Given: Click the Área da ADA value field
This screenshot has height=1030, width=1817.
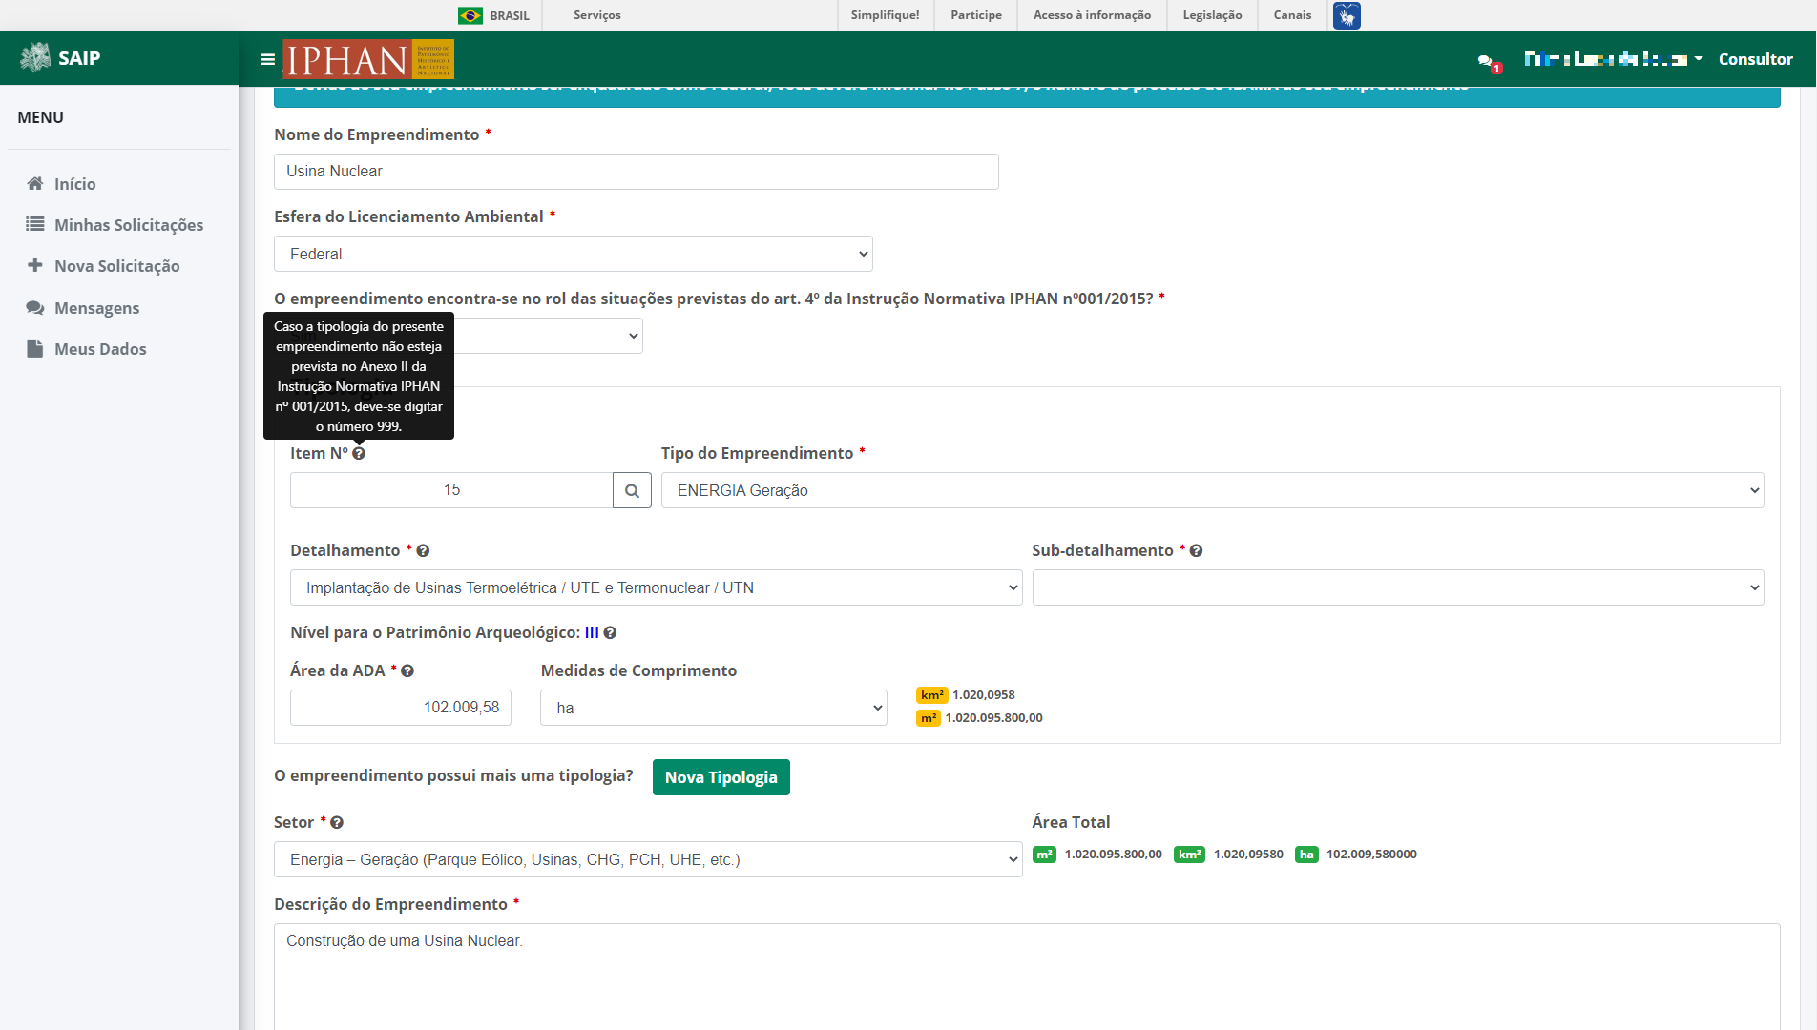Looking at the screenshot, I should 401,708.
